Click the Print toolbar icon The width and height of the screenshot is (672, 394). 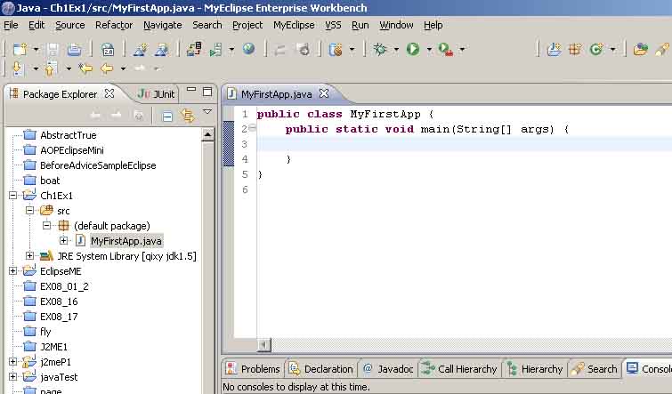pos(74,49)
